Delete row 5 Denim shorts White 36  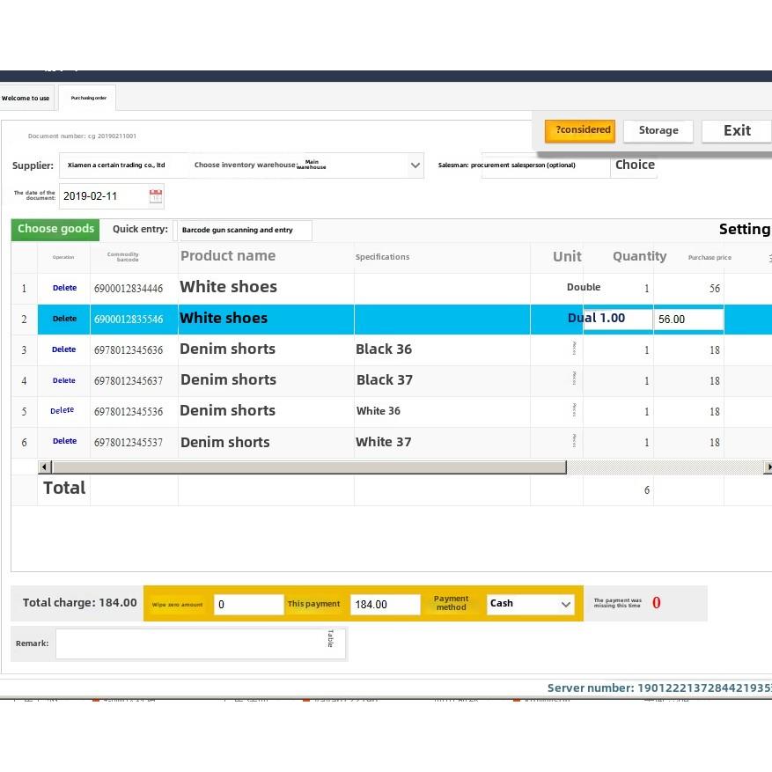point(62,410)
